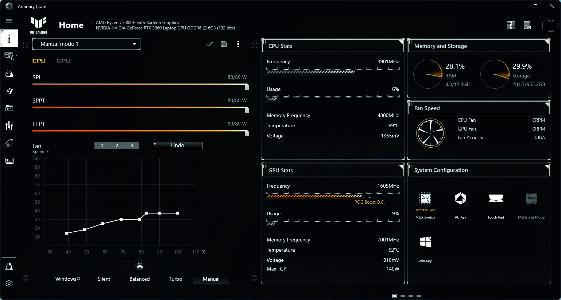Open the device settings sliders icon
This screenshot has height=300, width=561.
tap(9, 125)
